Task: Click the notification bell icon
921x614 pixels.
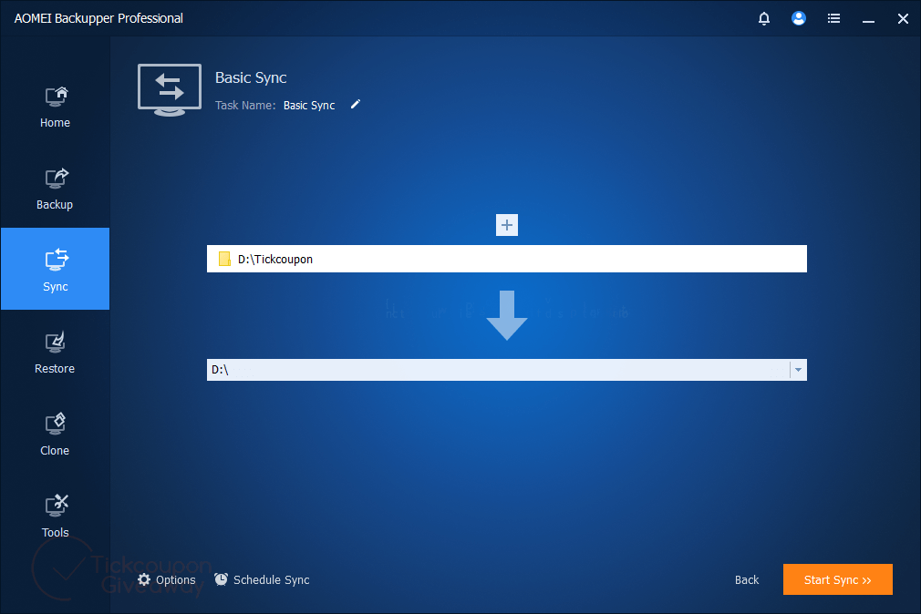Action: (x=764, y=18)
